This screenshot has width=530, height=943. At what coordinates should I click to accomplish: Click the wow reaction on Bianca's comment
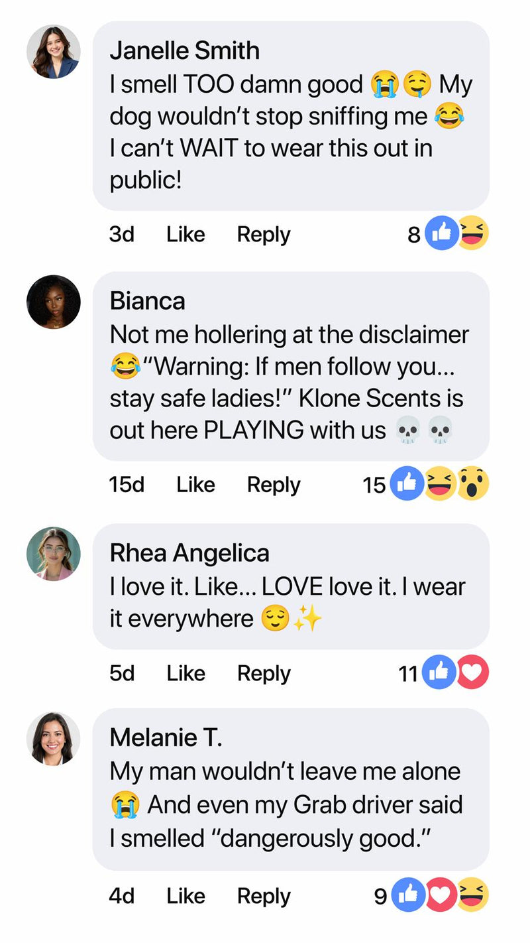point(473,484)
